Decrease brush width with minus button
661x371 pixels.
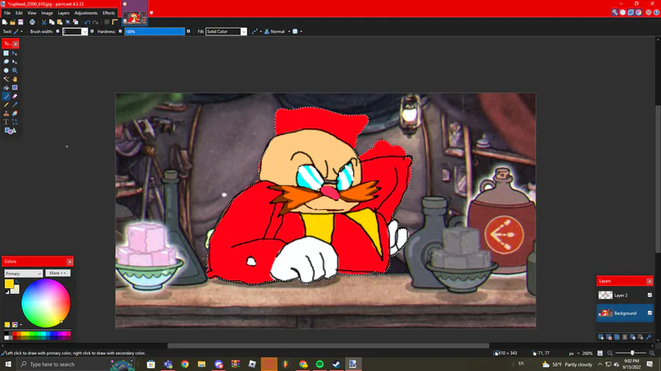(x=58, y=32)
